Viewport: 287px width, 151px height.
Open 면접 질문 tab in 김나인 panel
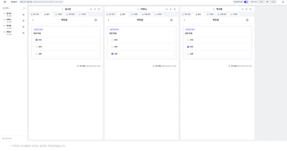[x=70, y=14]
